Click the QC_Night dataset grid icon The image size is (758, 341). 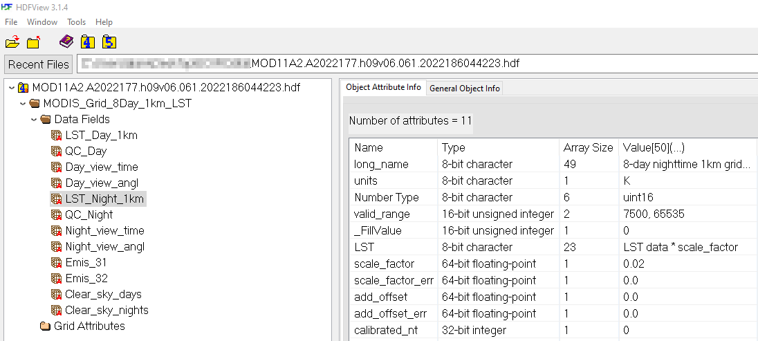[57, 214]
